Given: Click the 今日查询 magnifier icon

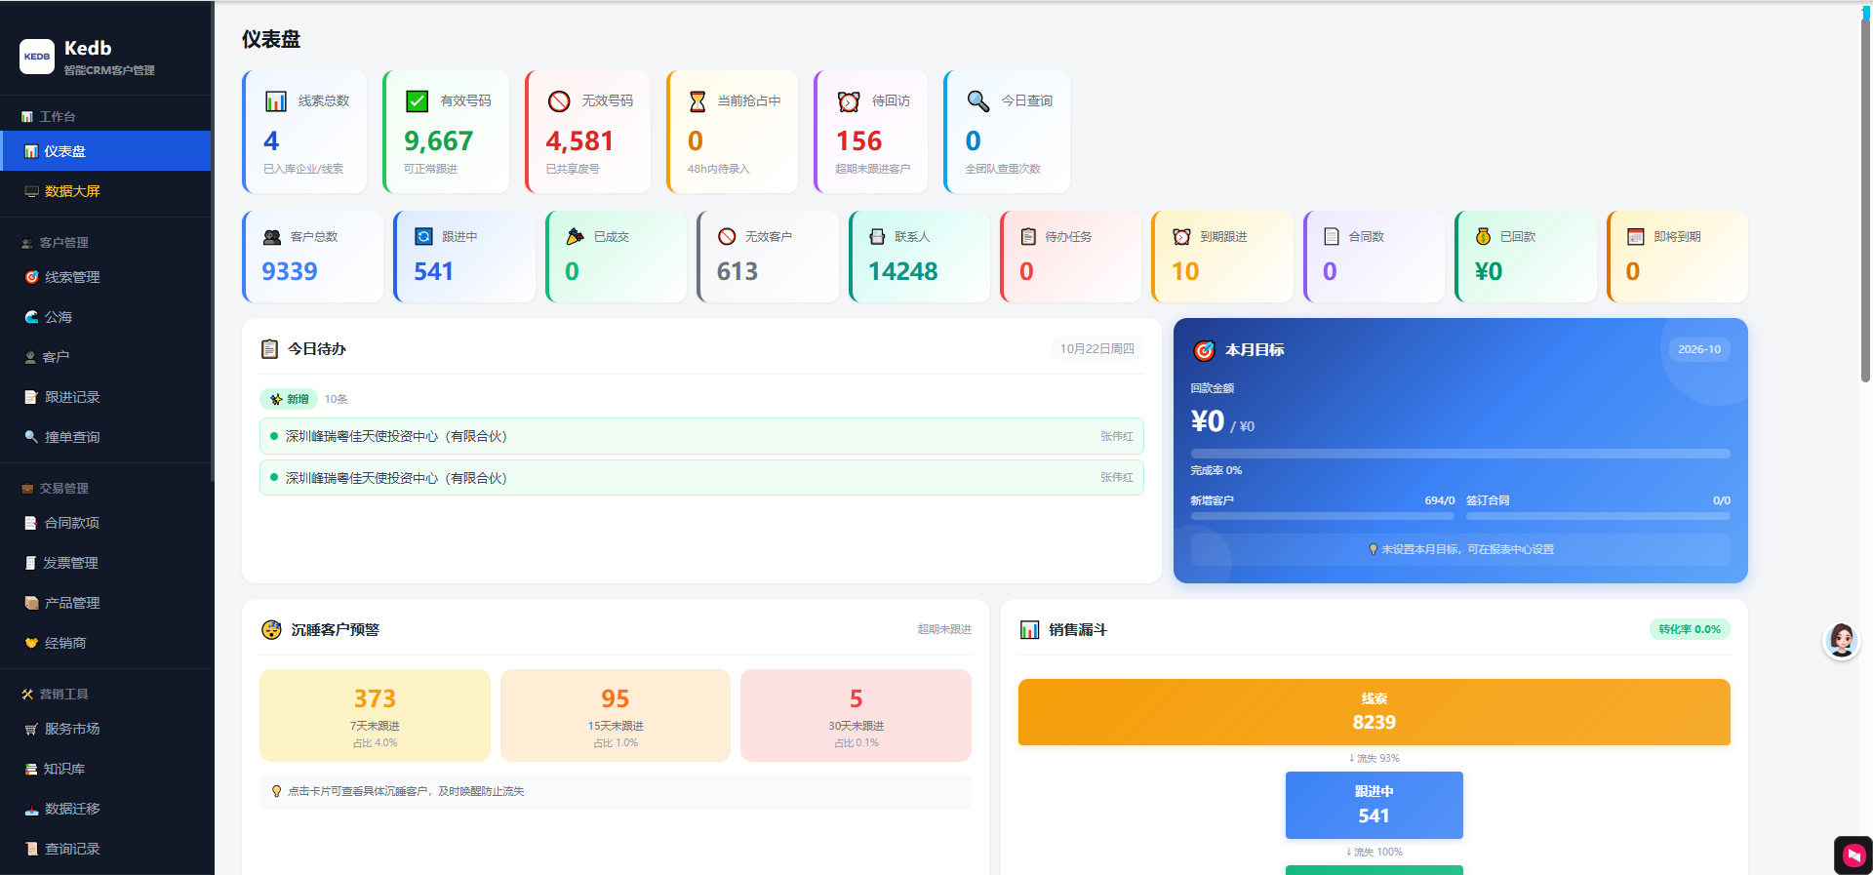Looking at the screenshot, I should click(x=977, y=101).
